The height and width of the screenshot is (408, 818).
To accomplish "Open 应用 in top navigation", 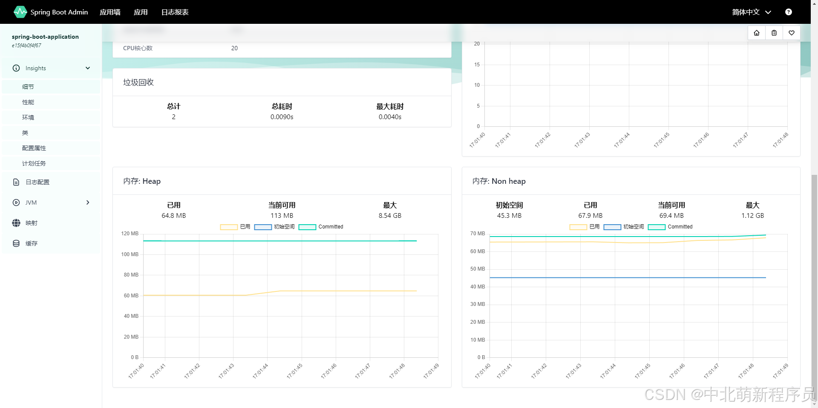I will 141,12.
